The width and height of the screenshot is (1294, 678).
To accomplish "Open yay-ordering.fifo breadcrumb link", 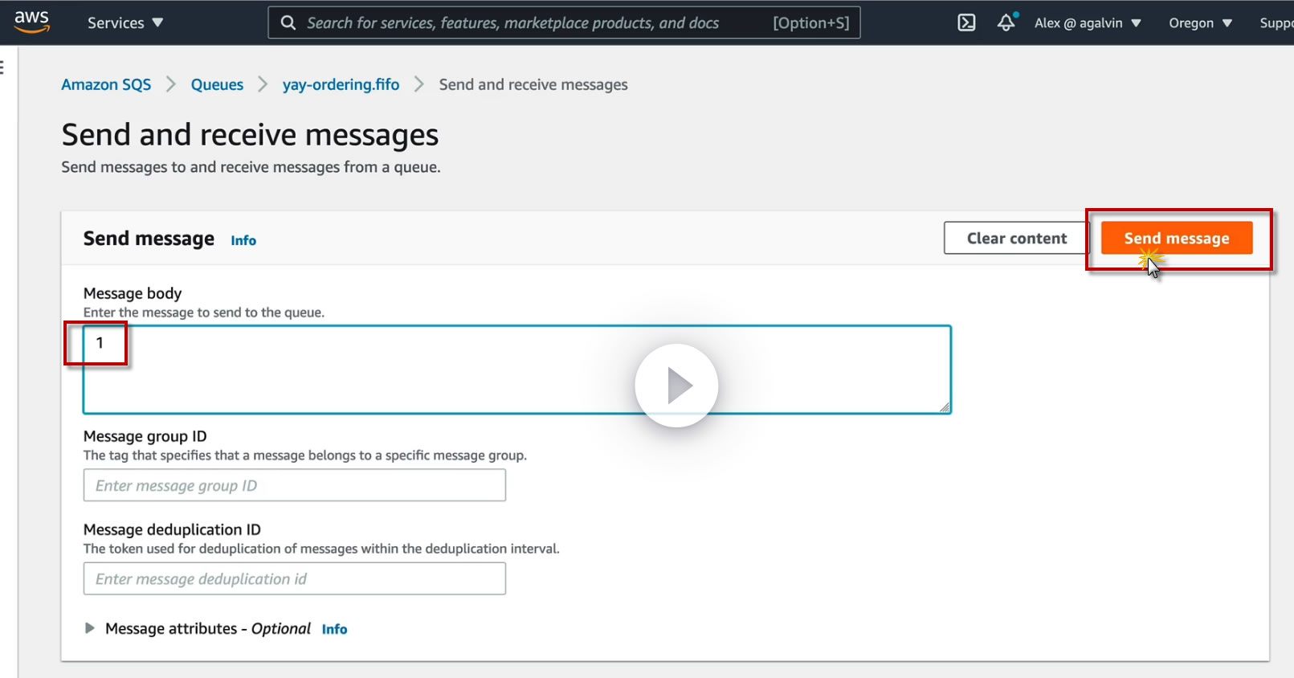I will (341, 84).
